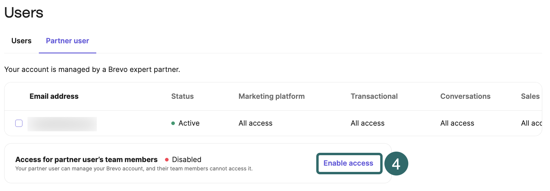
Task: Click the Active status text
Action: pos(189,123)
